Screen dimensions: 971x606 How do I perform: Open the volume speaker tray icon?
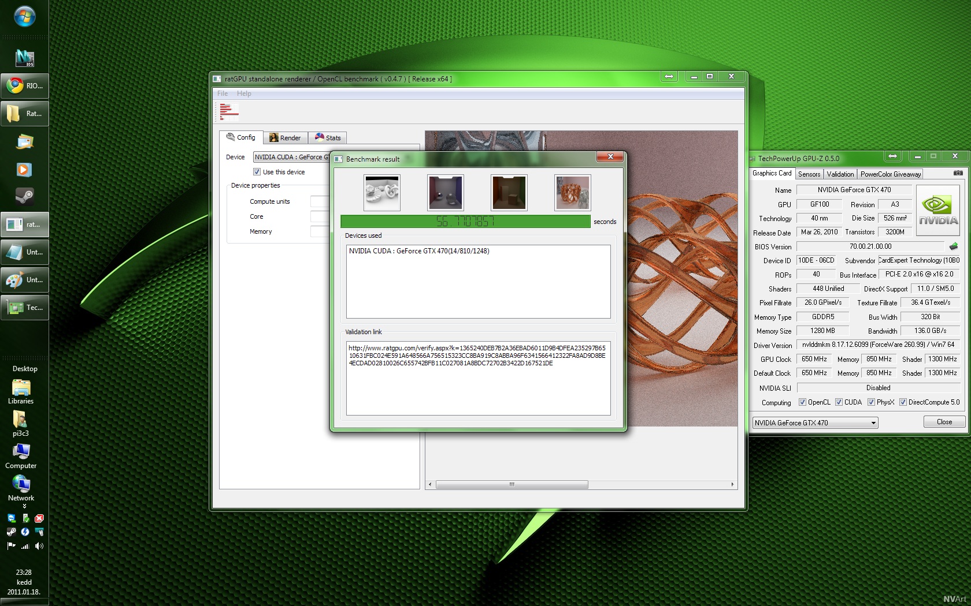point(39,545)
